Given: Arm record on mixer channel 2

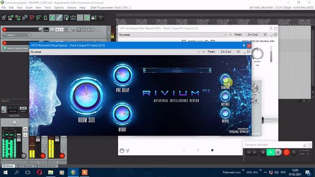Looking at the screenshot, I should click(62, 156).
